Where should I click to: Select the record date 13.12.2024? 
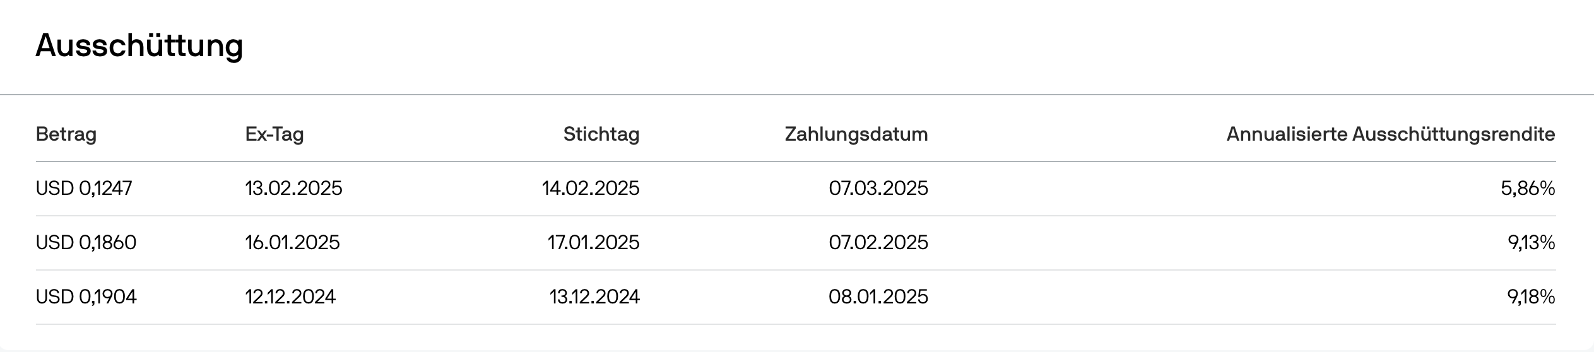594,297
